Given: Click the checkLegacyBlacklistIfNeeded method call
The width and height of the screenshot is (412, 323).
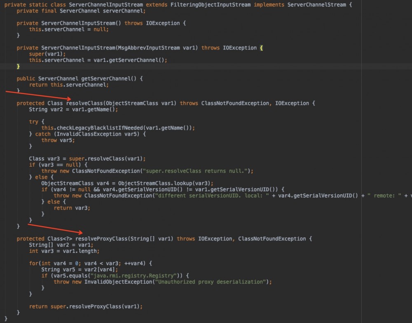Looking at the screenshot, I should (100, 128).
